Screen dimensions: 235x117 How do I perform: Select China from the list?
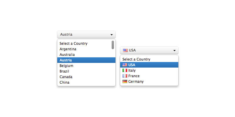[x=65, y=82]
